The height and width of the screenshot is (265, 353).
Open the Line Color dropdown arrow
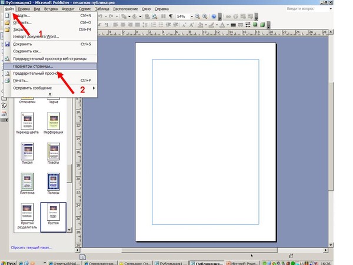(x=217, y=25)
